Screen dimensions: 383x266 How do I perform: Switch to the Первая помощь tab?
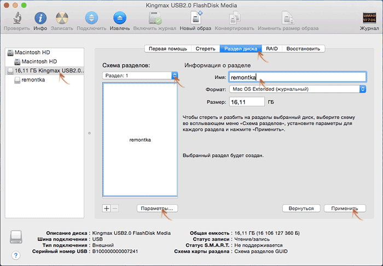[x=169, y=49]
